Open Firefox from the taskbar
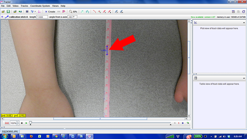 31,136
